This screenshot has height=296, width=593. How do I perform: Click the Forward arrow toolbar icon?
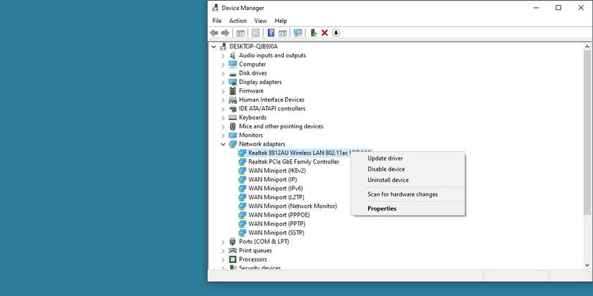(226, 33)
